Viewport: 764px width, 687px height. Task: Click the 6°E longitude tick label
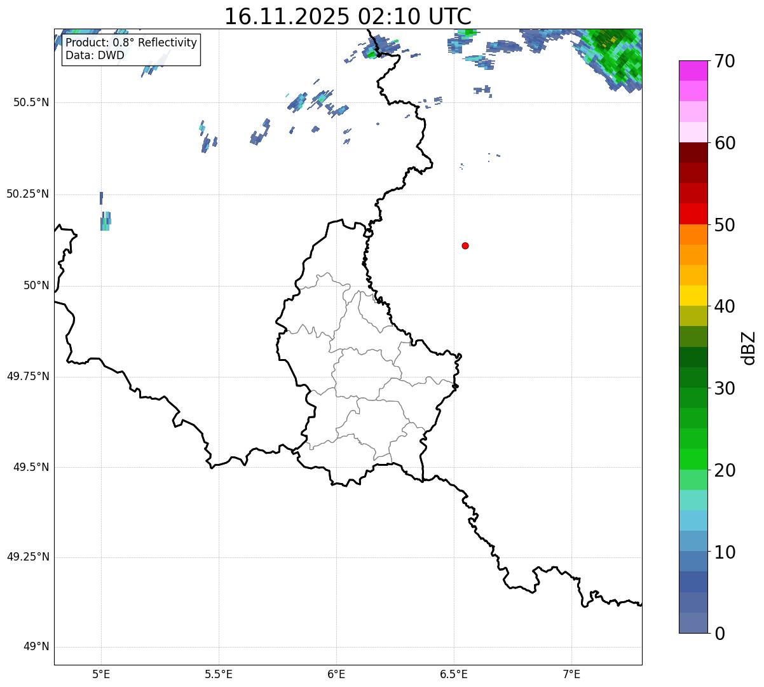point(336,674)
